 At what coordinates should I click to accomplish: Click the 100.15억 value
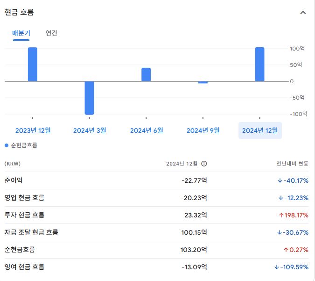coord(194,232)
